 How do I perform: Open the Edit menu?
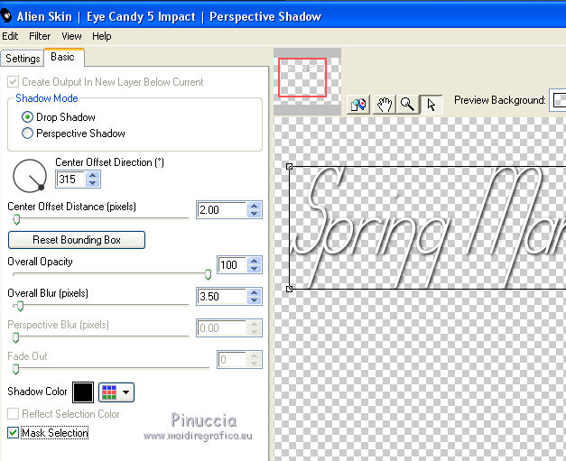coord(10,36)
